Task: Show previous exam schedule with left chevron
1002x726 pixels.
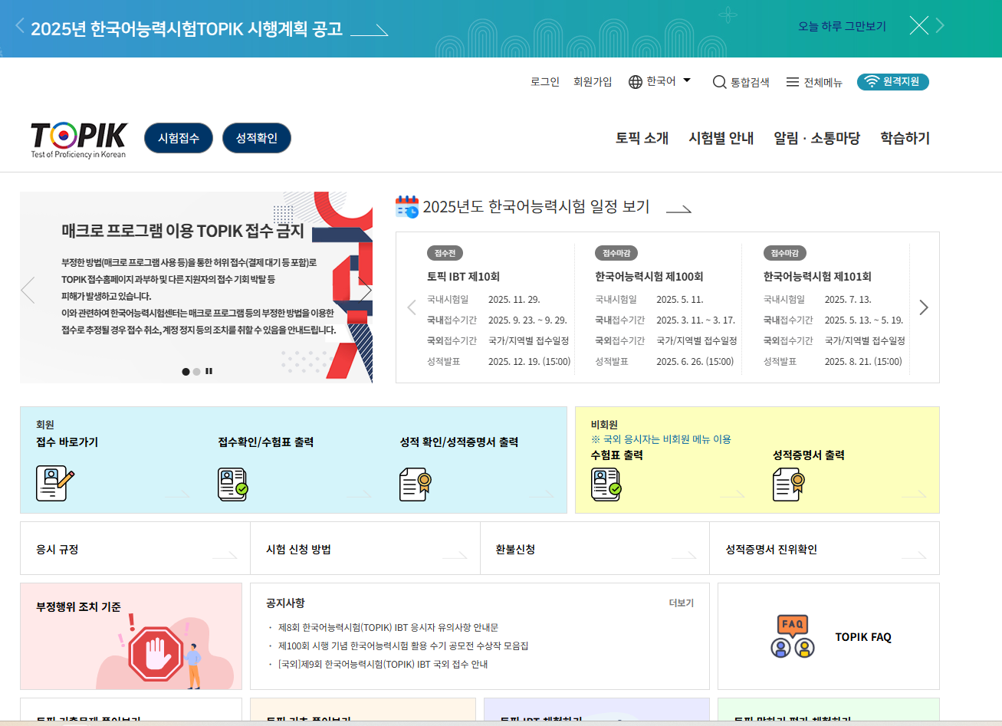Action: (x=412, y=307)
